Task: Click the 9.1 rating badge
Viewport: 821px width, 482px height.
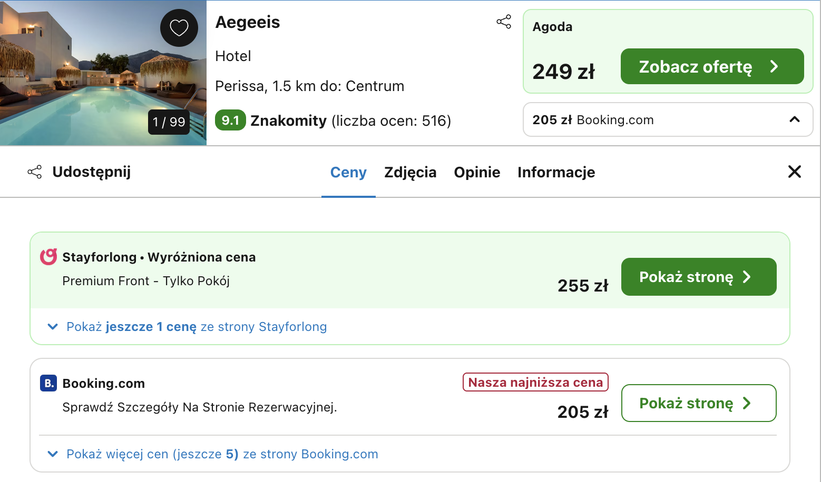Action: click(x=230, y=120)
